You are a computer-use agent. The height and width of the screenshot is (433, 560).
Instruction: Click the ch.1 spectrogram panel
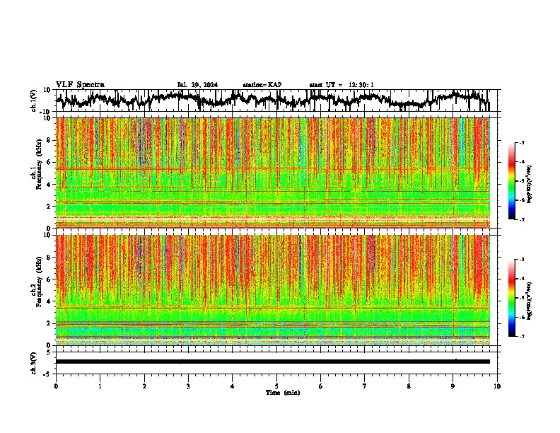pos(273,173)
